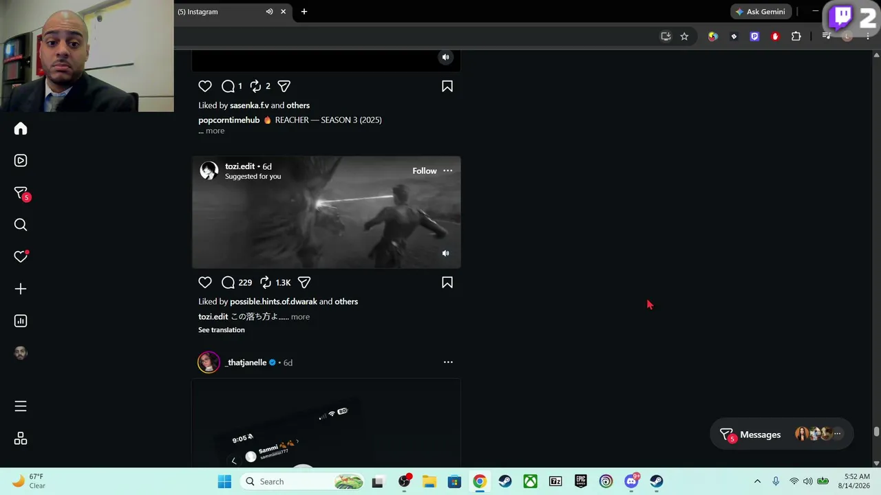View _thatjanelle profile picture
The image size is (881, 495).
point(209,362)
